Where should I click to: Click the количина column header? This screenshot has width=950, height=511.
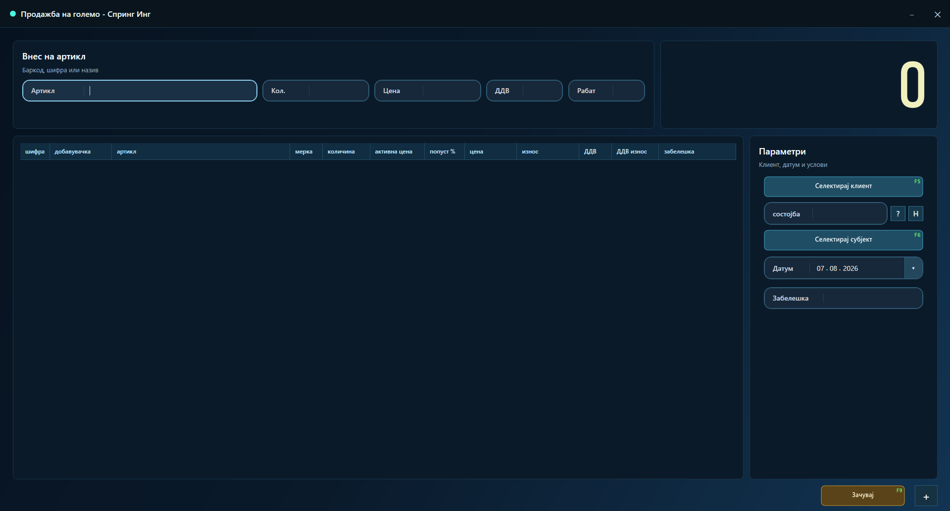point(346,152)
